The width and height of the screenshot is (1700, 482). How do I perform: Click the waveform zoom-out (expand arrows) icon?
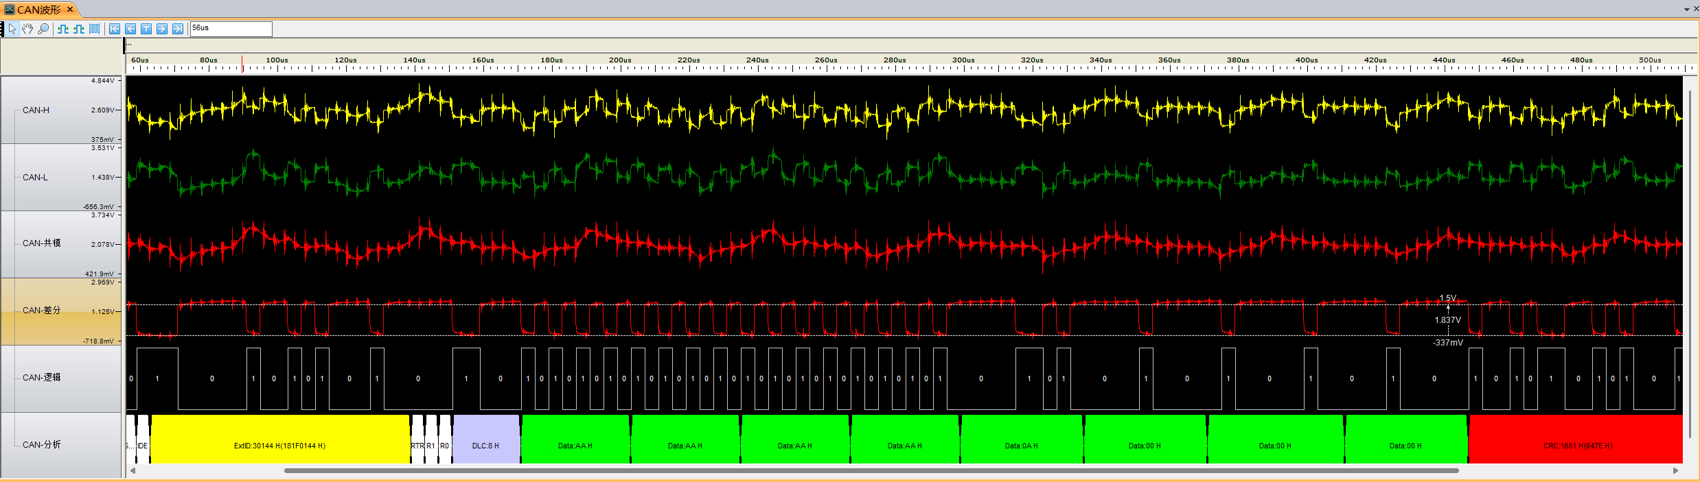[79, 29]
